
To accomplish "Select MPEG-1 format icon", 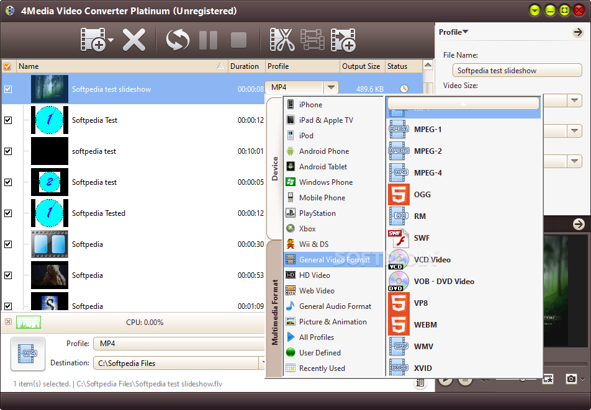I will 399,129.
